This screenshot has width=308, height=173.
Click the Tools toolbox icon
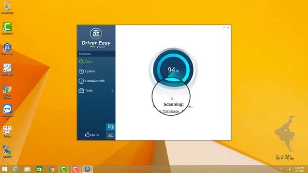[81, 90]
